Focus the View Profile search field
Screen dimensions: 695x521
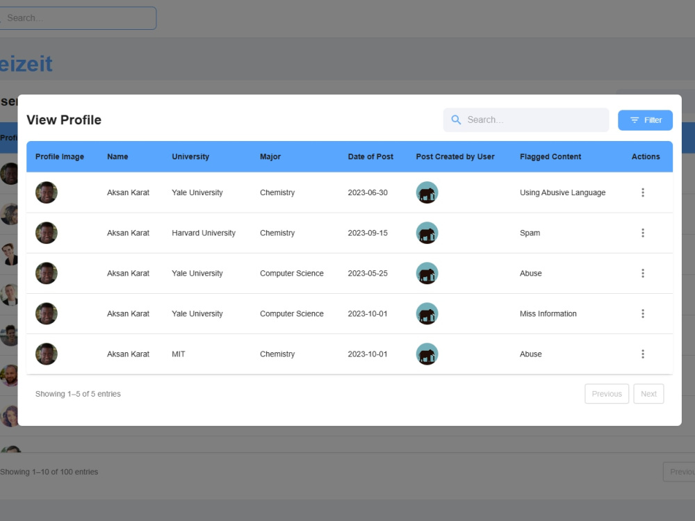(526, 119)
